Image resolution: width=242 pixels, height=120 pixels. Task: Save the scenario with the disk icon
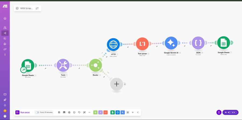point(59,112)
